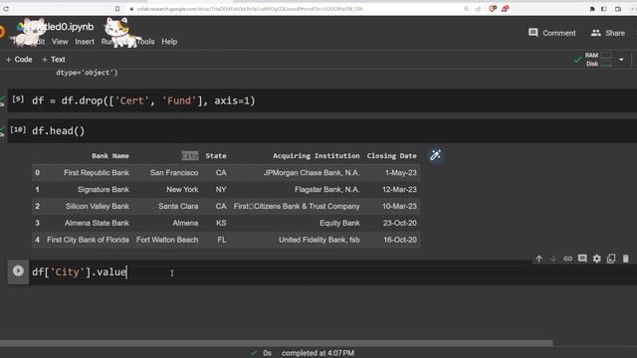Click the magic wand table converter icon
The width and height of the screenshot is (637, 358).
pyautogui.click(x=435, y=155)
